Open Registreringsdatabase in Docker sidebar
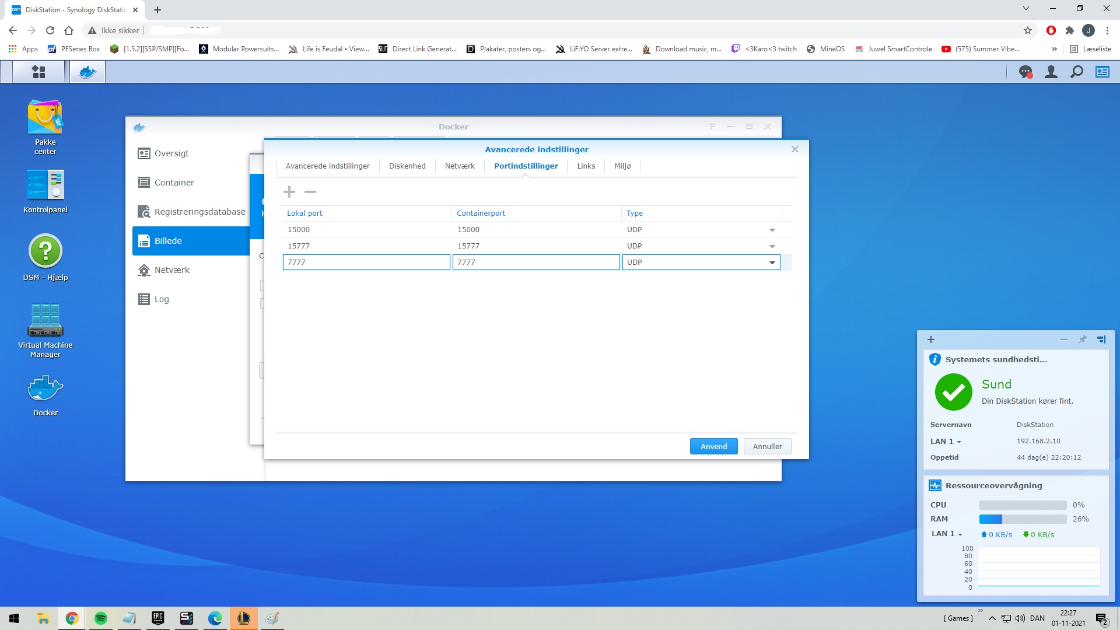1120x630 pixels. click(x=199, y=211)
